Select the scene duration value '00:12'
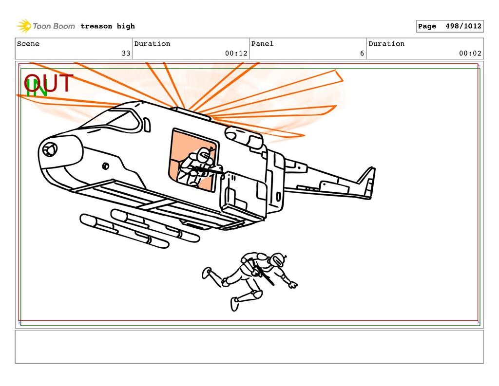 pos(236,53)
